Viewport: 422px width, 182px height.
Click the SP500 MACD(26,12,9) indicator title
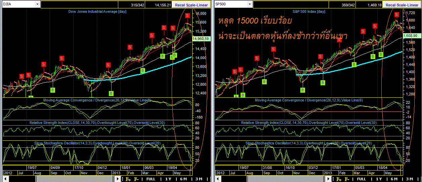tap(309, 100)
